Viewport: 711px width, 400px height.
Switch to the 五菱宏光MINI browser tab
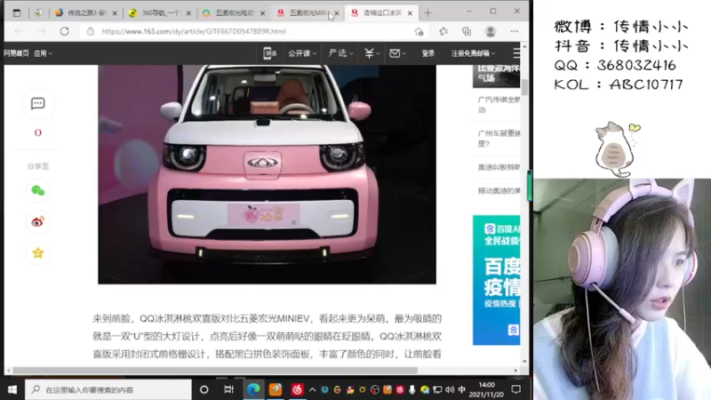pyautogui.click(x=308, y=12)
